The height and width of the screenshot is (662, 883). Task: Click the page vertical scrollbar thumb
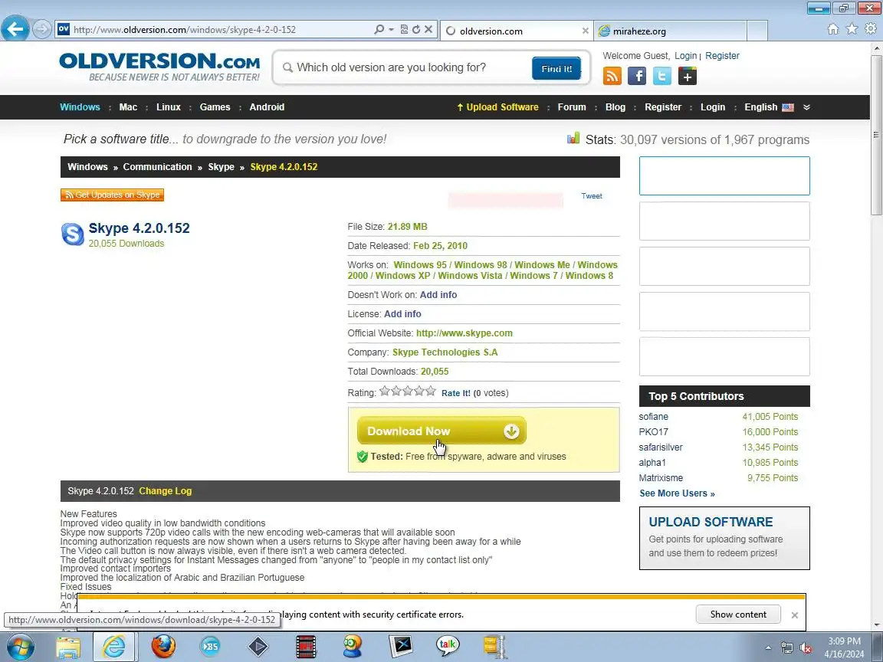coord(876,135)
